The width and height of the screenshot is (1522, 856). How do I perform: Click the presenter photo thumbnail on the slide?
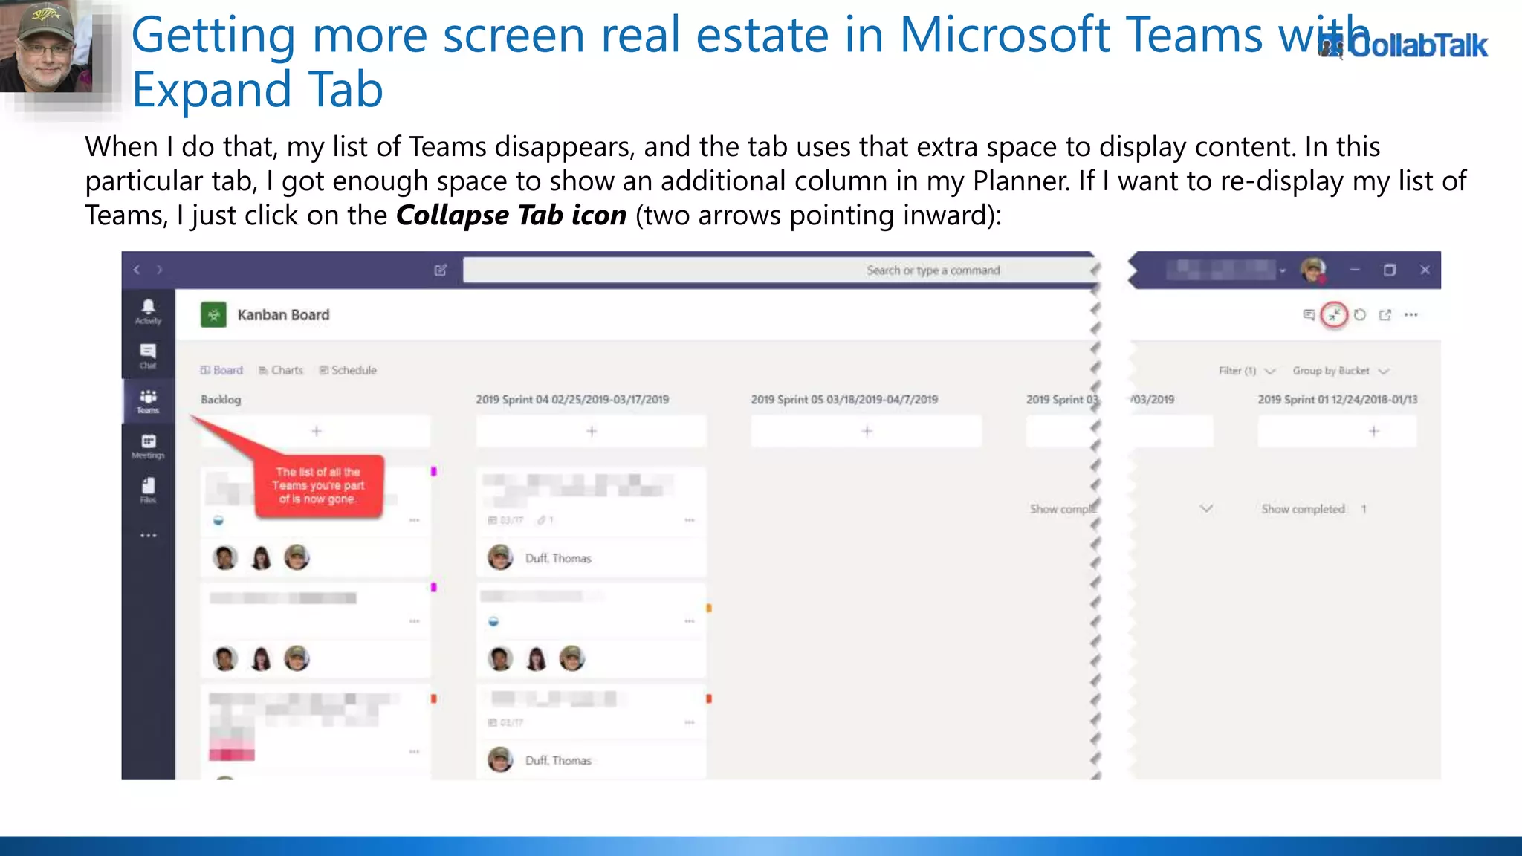click(48, 46)
